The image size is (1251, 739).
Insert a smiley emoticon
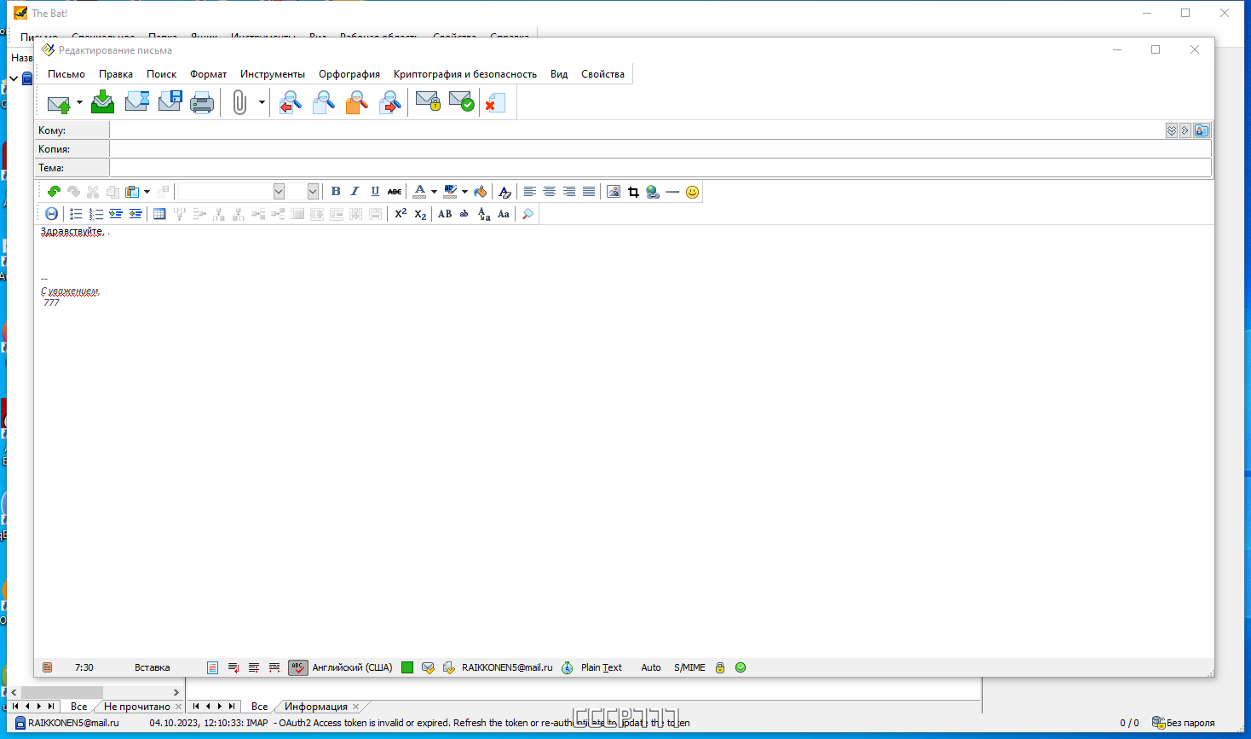[x=692, y=192]
